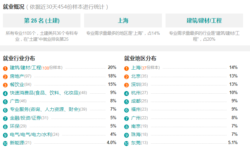Open the 北京 region link
250x149 pixels.
click(x=136, y=76)
